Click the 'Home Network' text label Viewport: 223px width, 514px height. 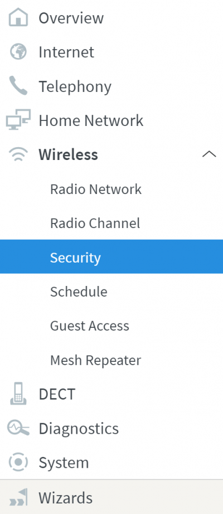[x=91, y=120]
